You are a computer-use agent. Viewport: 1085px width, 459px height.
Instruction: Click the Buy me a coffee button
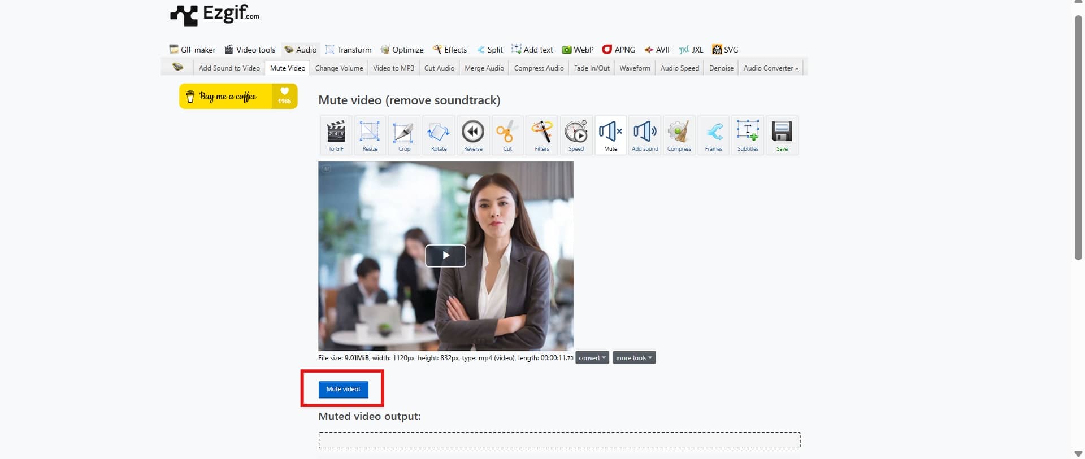pos(238,96)
